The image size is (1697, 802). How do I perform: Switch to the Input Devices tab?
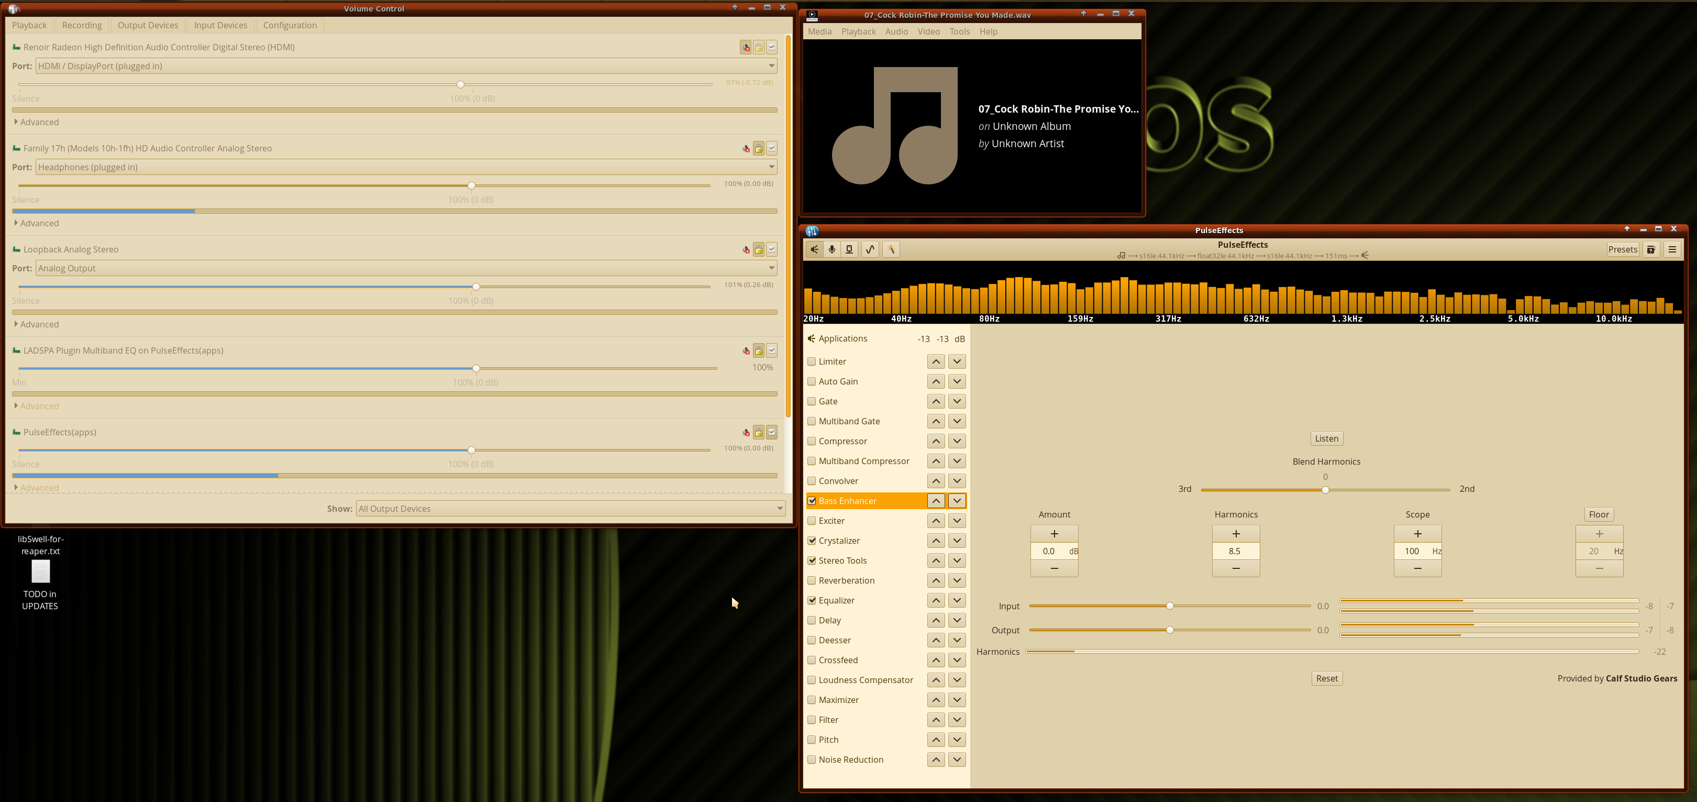pos(220,25)
